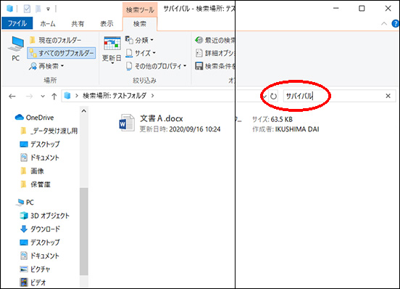Open ピクチャ folder
Image resolution: width=400 pixels, height=289 pixels.
coord(35,269)
